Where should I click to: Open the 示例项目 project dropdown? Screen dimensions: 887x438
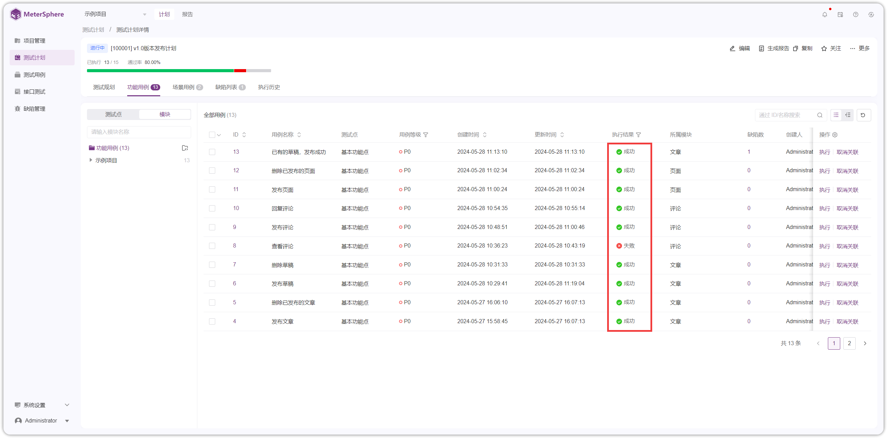(116, 14)
